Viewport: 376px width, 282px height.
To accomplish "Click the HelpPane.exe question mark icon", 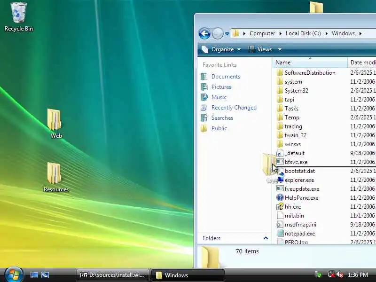I will pyautogui.click(x=280, y=197).
